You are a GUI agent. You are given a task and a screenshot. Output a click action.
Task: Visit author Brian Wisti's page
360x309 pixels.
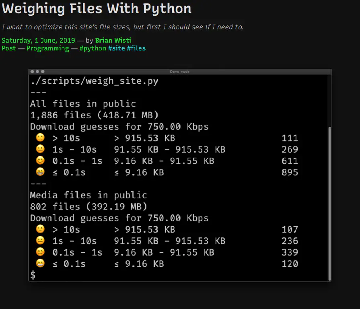coord(113,40)
